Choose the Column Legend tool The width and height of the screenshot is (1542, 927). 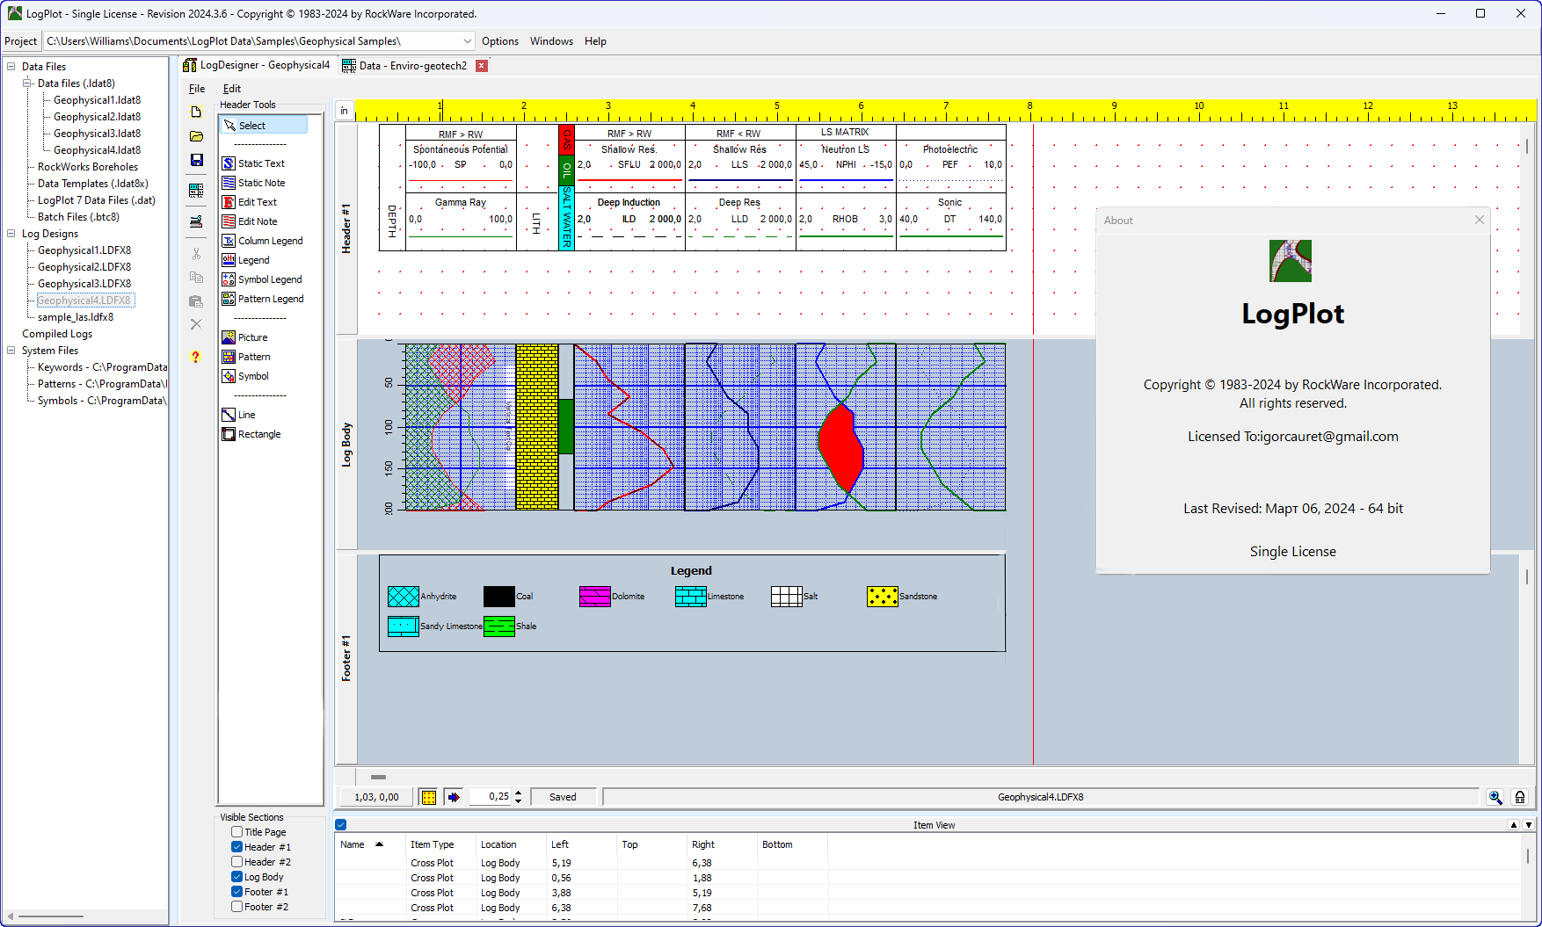(x=262, y=241)
